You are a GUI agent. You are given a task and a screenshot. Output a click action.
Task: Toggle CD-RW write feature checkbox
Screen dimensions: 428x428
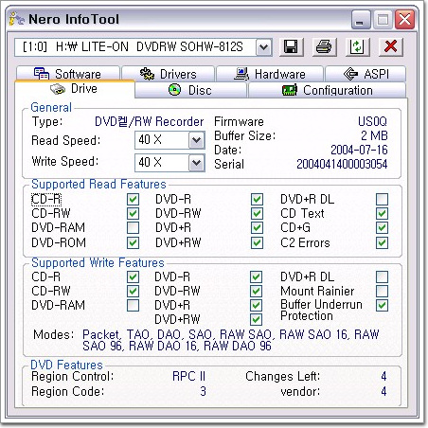pyautogui.click(x=133, y=291)
